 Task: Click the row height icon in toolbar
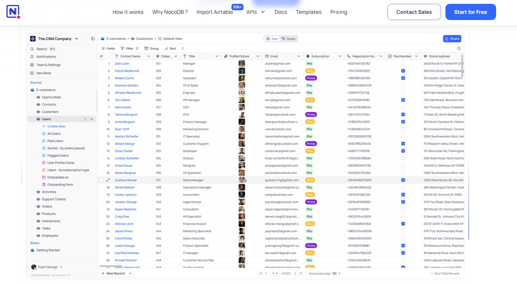pos(183,49)
